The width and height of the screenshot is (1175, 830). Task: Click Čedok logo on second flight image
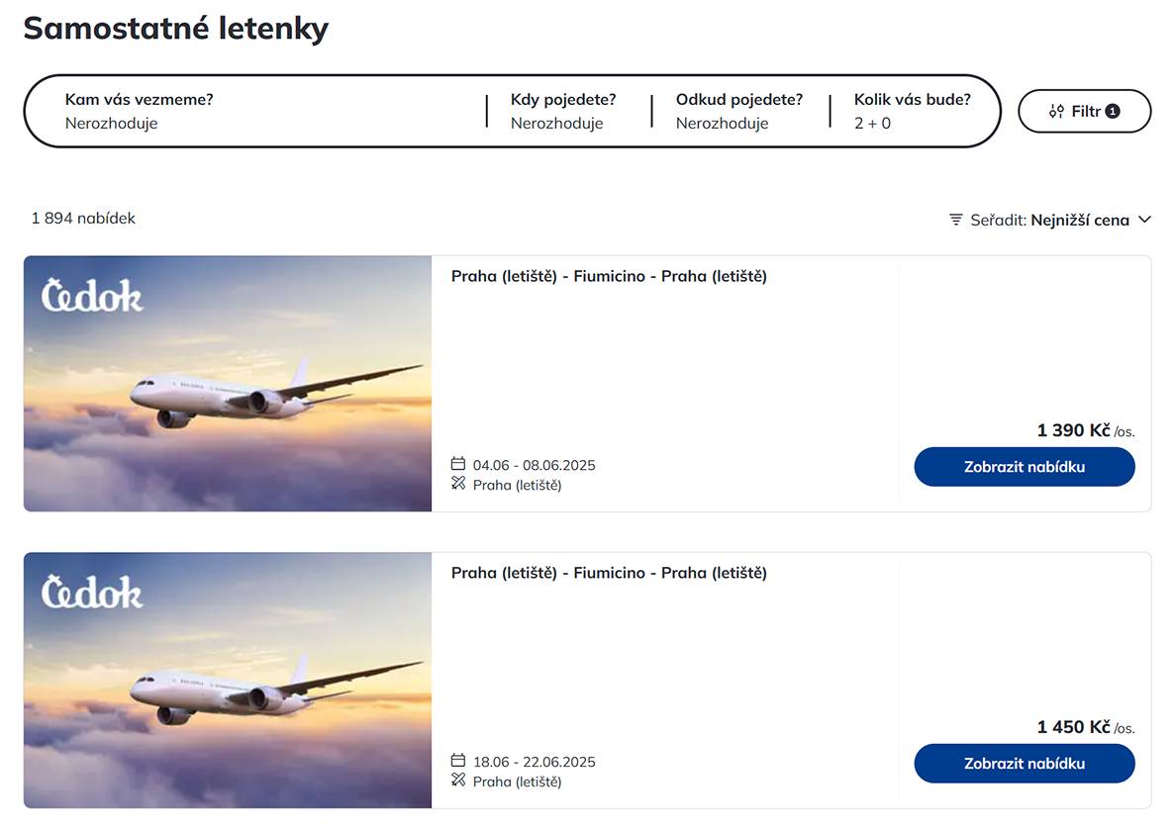92,593
